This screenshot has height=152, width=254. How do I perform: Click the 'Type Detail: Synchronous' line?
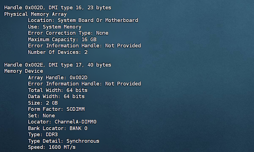coord(63,141)
